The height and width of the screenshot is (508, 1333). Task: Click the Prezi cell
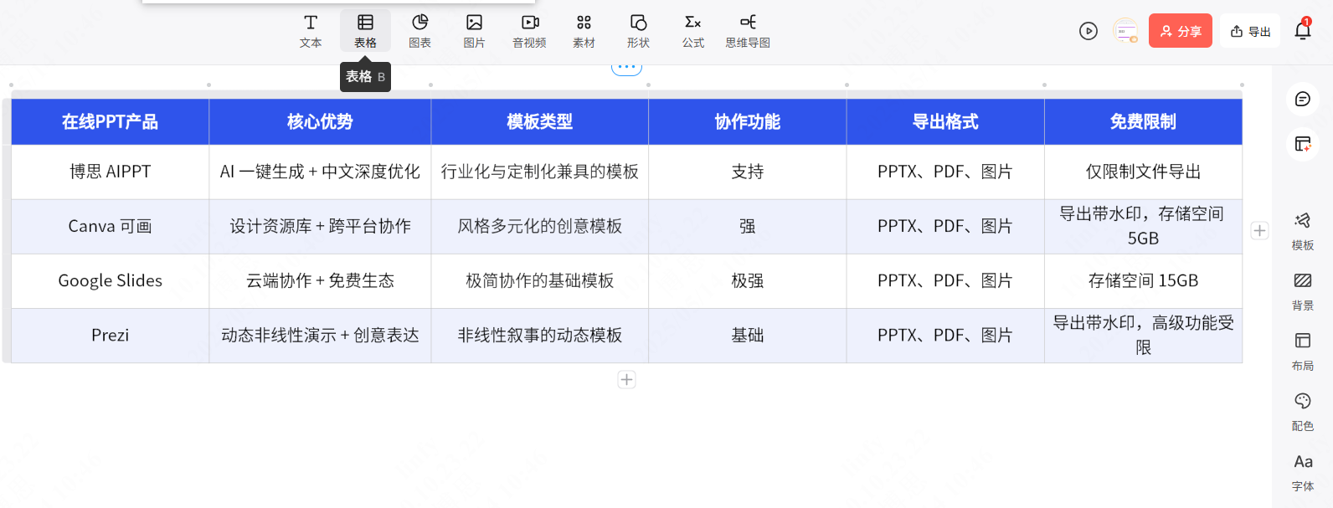110,335
